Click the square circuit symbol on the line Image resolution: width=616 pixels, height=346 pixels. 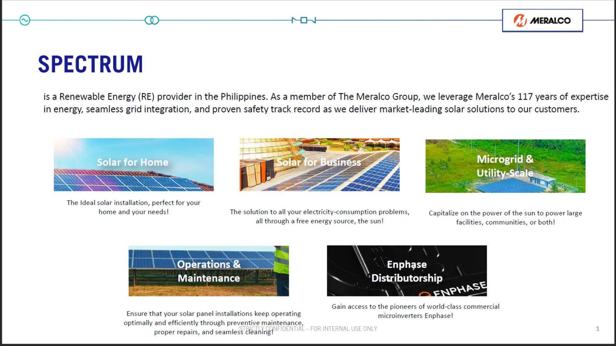[x=304, y=20]
